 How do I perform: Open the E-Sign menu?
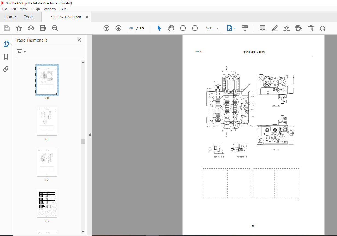point(35,9)
